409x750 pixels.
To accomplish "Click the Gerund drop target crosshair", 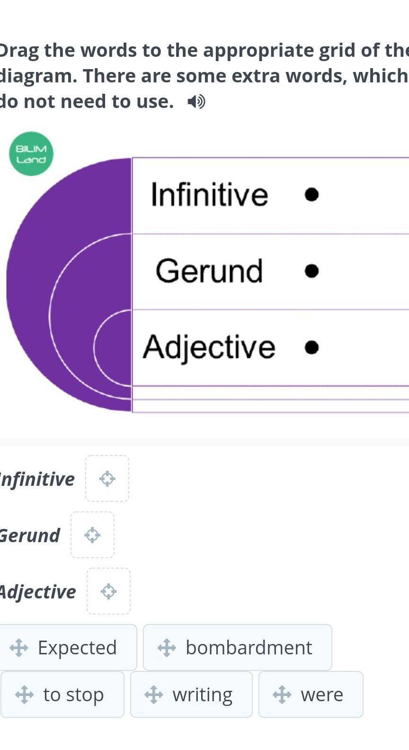I will 92,535.
